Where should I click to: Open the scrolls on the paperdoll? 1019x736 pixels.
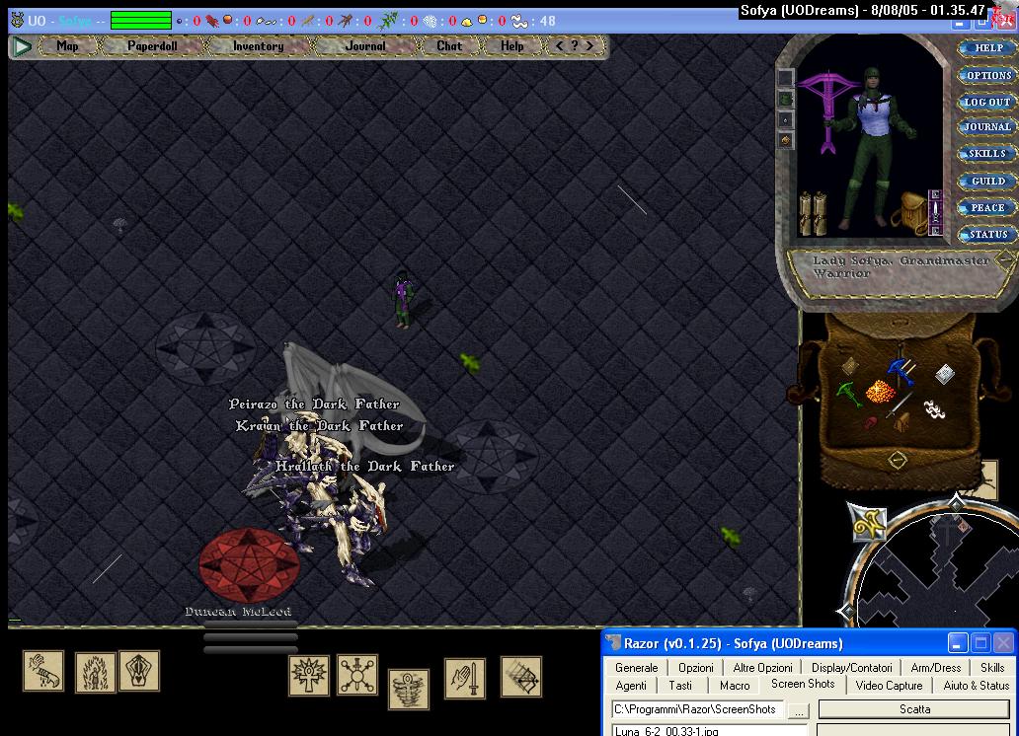point(813,213)
